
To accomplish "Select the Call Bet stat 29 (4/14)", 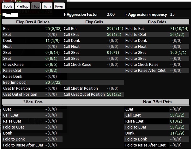I will [113, 28].
